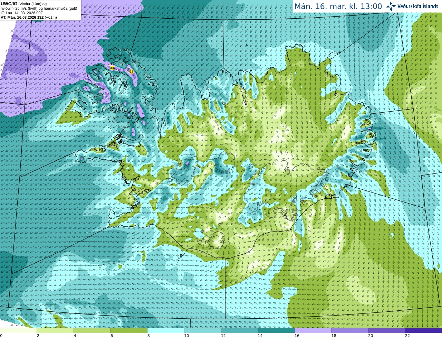This screenshot has width=442, height=338.
Task: Click the 16–18 m/s lavender legend swatch
Action: pyautogui.click(x=313, y=330)
